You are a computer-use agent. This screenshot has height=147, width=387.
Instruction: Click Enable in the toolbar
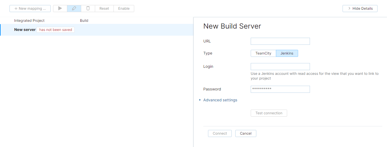124,9
